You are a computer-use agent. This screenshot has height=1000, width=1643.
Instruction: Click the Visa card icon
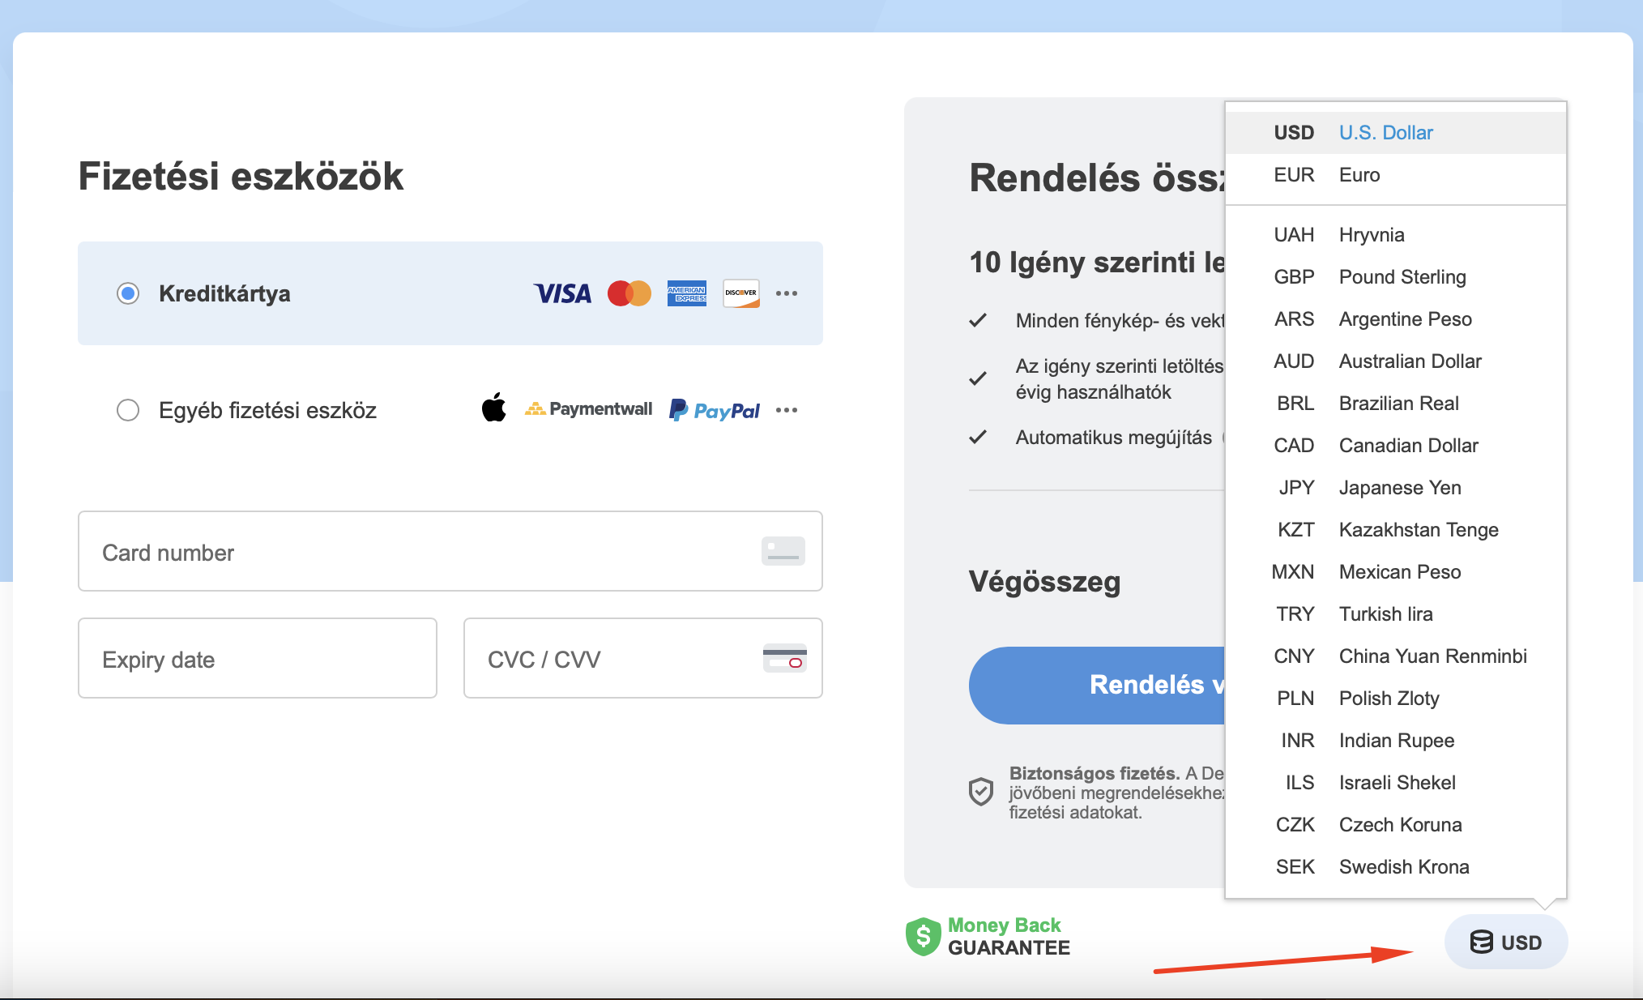[x=562, y=293]
